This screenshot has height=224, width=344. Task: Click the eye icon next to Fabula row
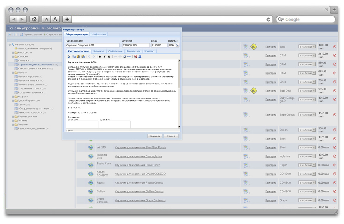pos(91,183)
